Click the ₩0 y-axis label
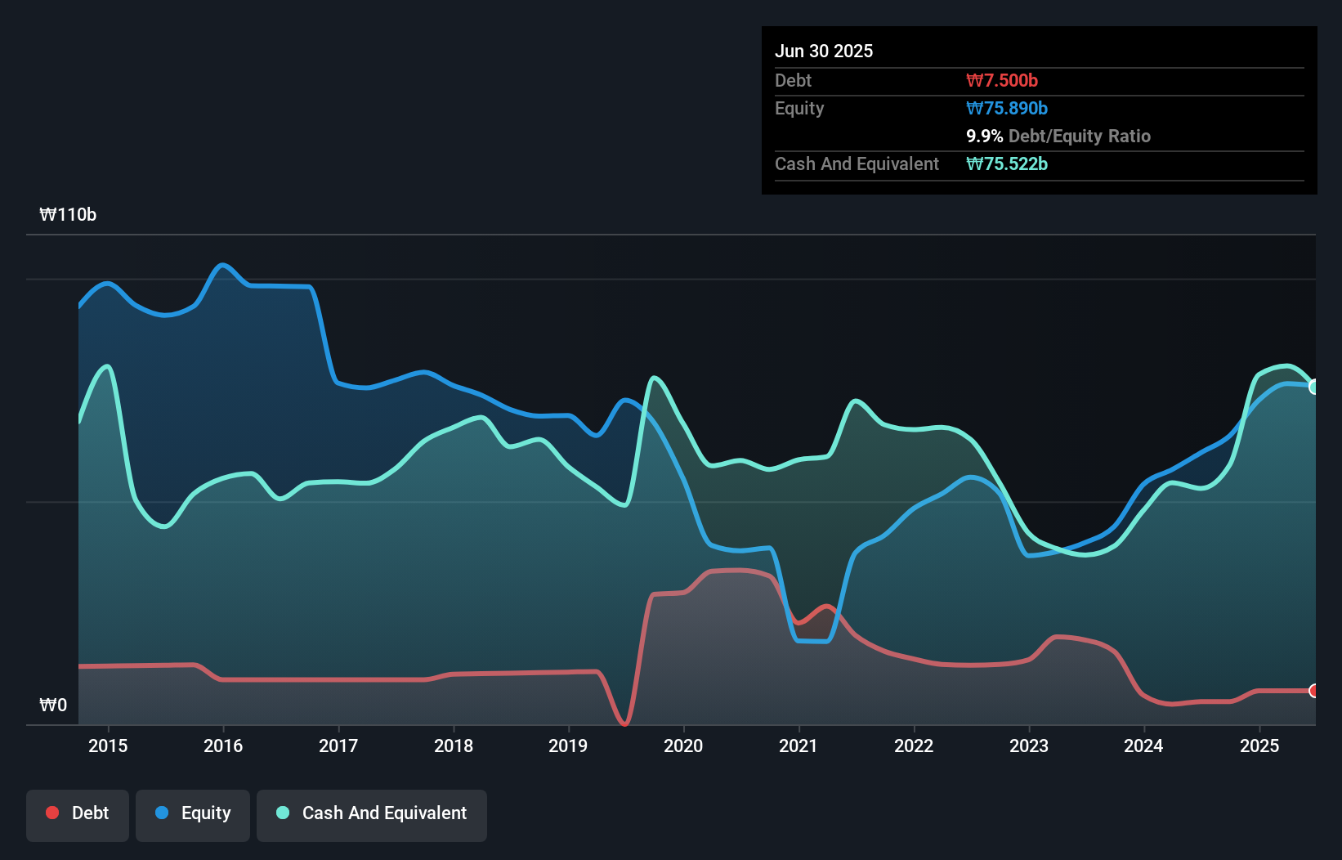The width and height of the screenshot is (1342, 860). tap(53, 705)
